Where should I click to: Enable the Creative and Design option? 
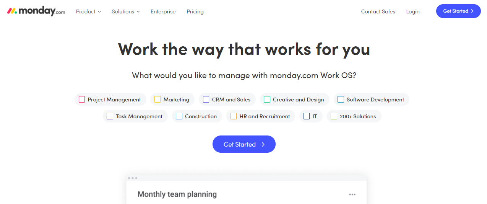(267, 100)
